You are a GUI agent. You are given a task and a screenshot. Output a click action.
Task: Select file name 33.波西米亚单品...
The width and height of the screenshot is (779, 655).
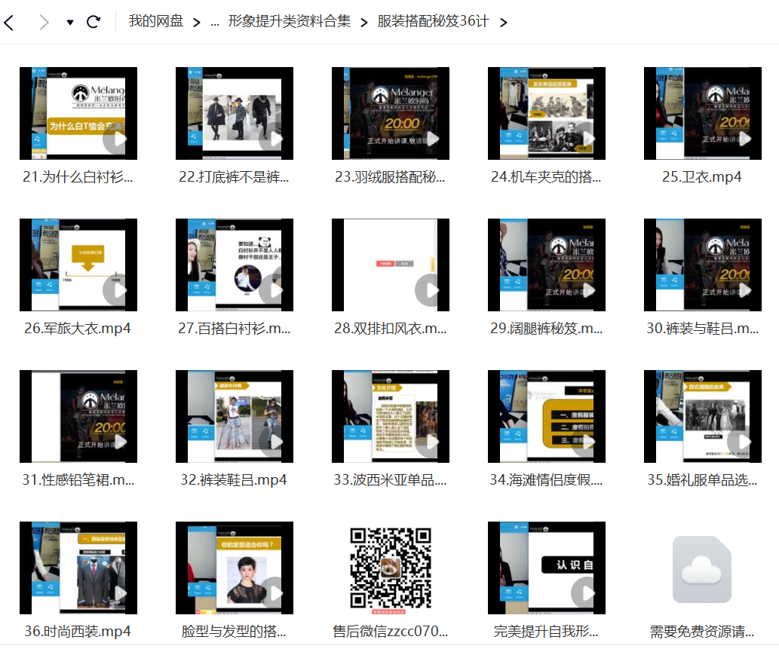point(390,479)
